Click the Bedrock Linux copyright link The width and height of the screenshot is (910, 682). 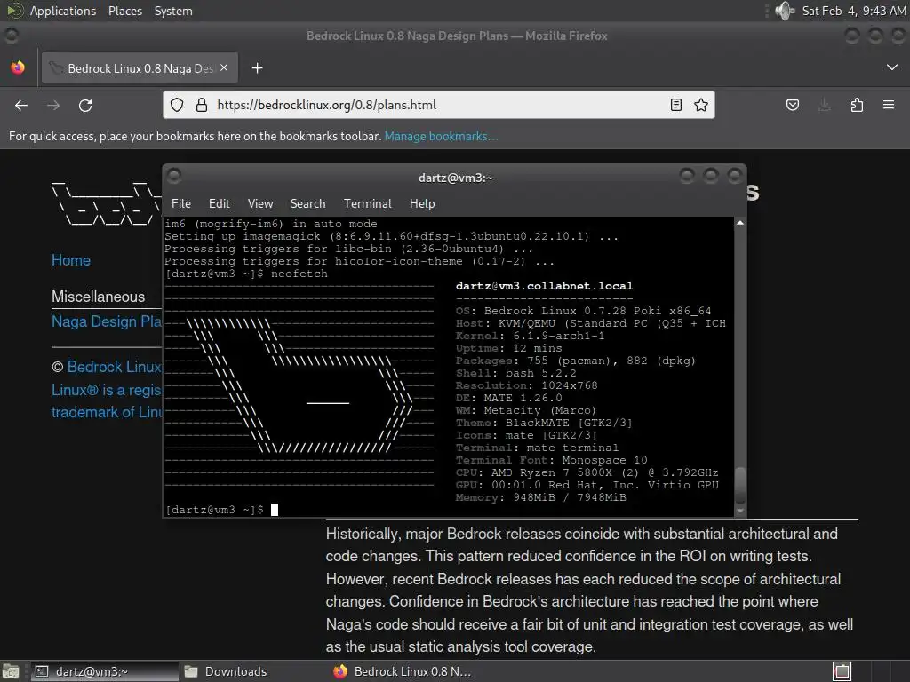pos(115,367)
